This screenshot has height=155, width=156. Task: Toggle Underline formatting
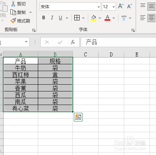60,18
